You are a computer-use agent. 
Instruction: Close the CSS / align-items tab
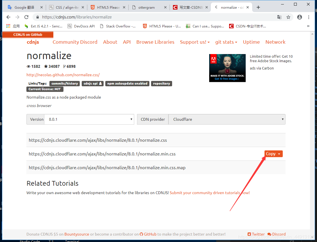[x=83, y=8]
